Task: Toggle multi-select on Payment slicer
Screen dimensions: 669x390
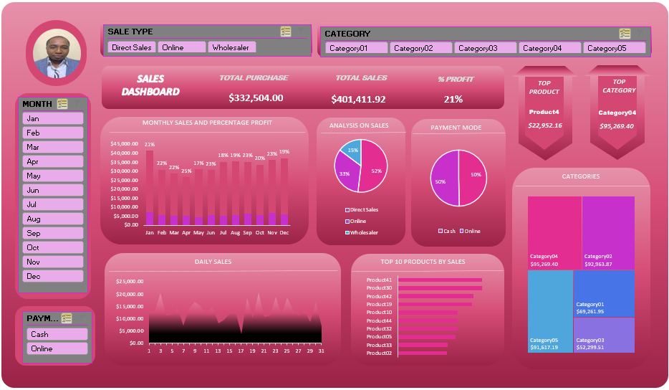Action: coord(67,318)
